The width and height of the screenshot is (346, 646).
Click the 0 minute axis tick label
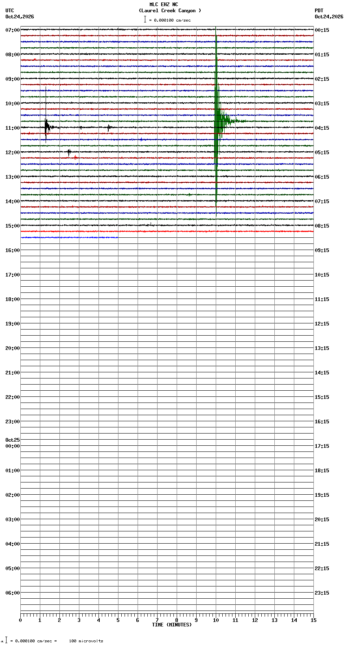(20, 620)
